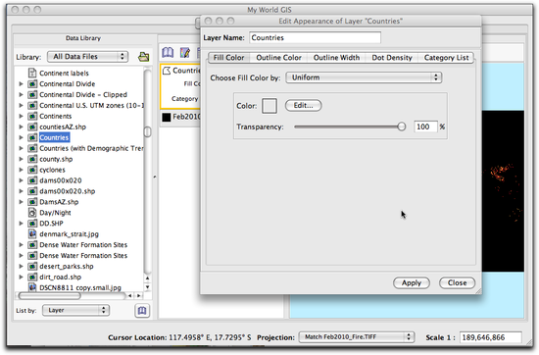Viewport: 539px width, 355px height.
Task: Expand the cyclones tree item
Action: (21, 170)
